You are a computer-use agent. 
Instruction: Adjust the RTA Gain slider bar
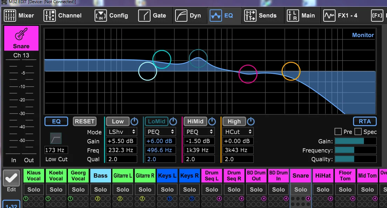click(x=355, y=141)
